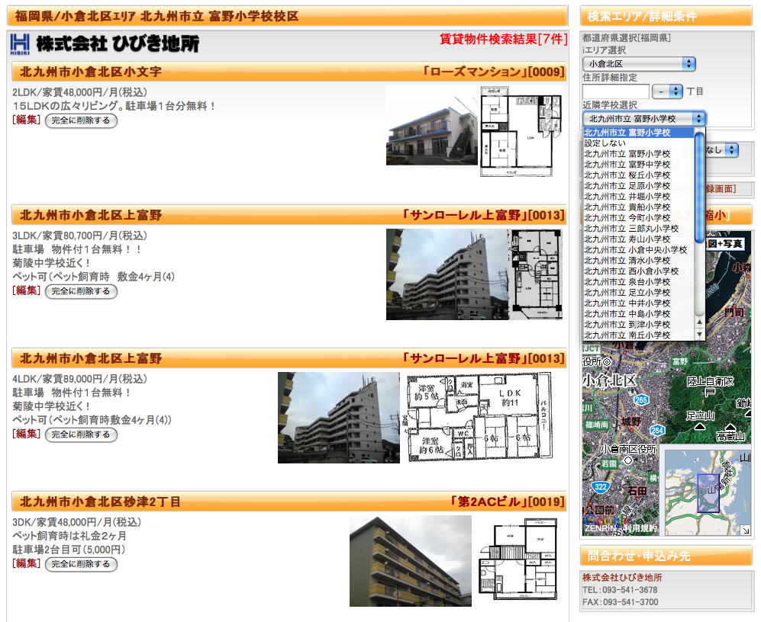Viewport: 761px width, 622px height.
Task: Select 北九州市立 中島小学校 option
Action: 638,313
